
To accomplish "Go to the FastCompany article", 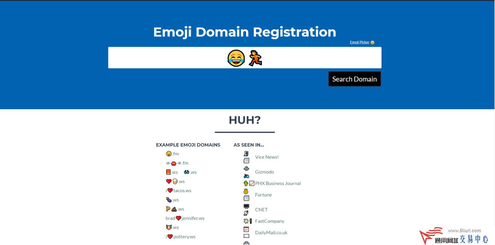I will click(269, 221).
